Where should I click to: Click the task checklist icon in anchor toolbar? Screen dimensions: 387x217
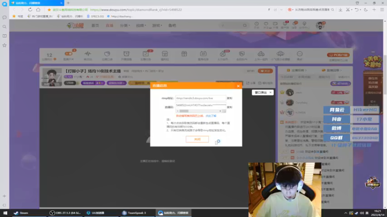[x=146, y=54]
